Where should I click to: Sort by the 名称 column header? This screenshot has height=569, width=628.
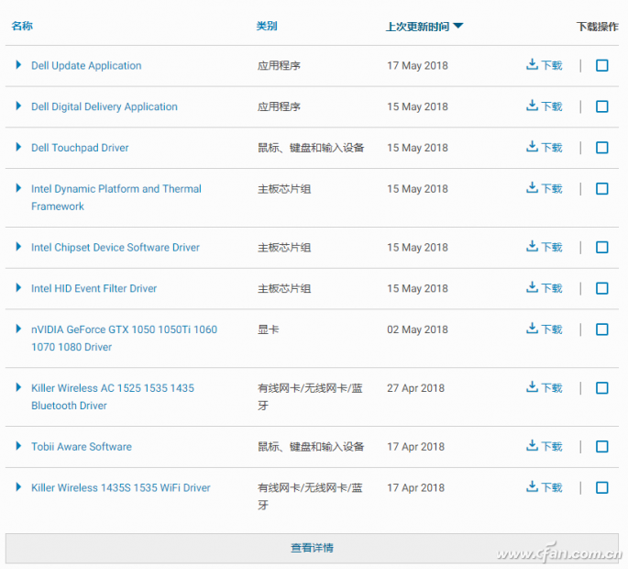pyautogui.click(x=22, y=27)
